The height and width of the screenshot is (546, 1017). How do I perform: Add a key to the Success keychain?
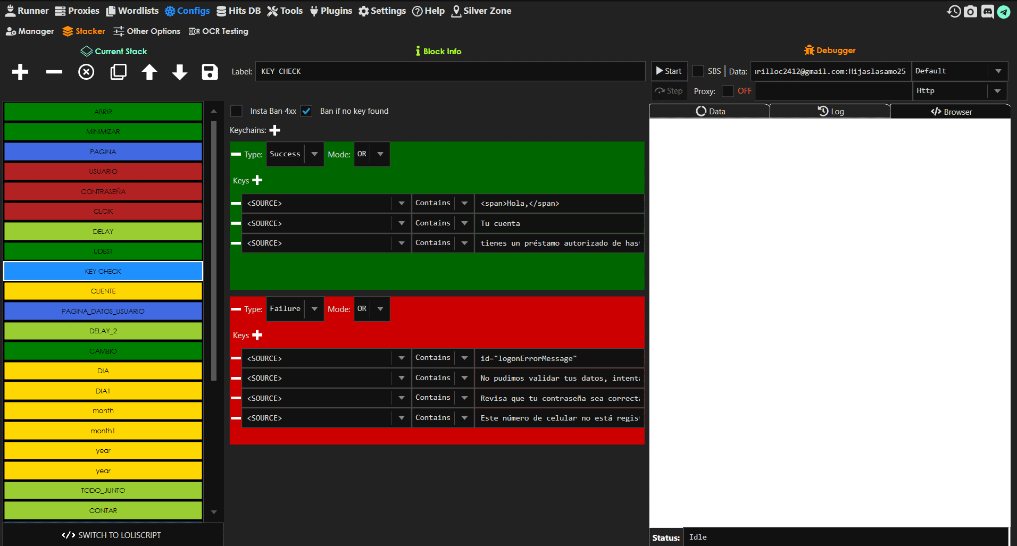tap(257, 180)
